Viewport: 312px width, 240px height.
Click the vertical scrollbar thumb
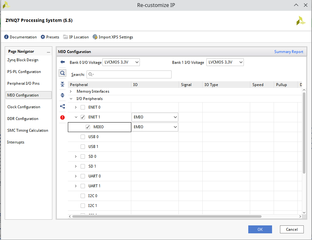tap(304, 133)
